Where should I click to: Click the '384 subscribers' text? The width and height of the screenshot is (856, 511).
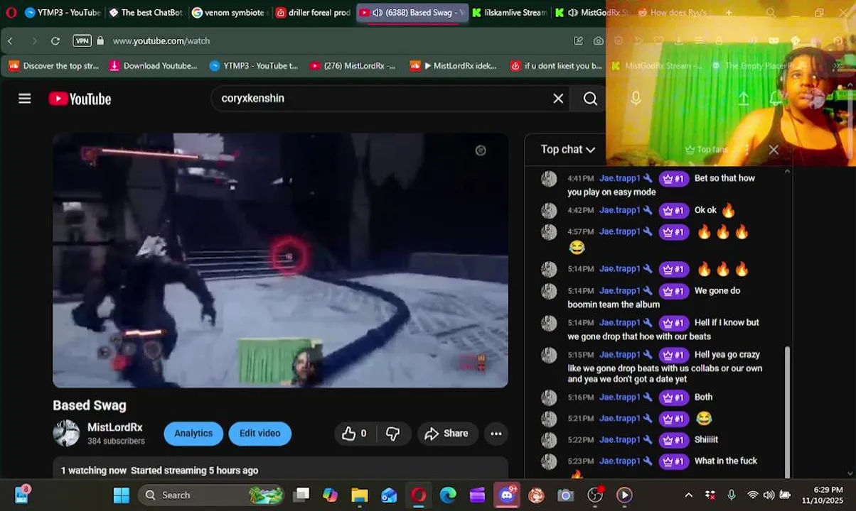click(116, 441)
